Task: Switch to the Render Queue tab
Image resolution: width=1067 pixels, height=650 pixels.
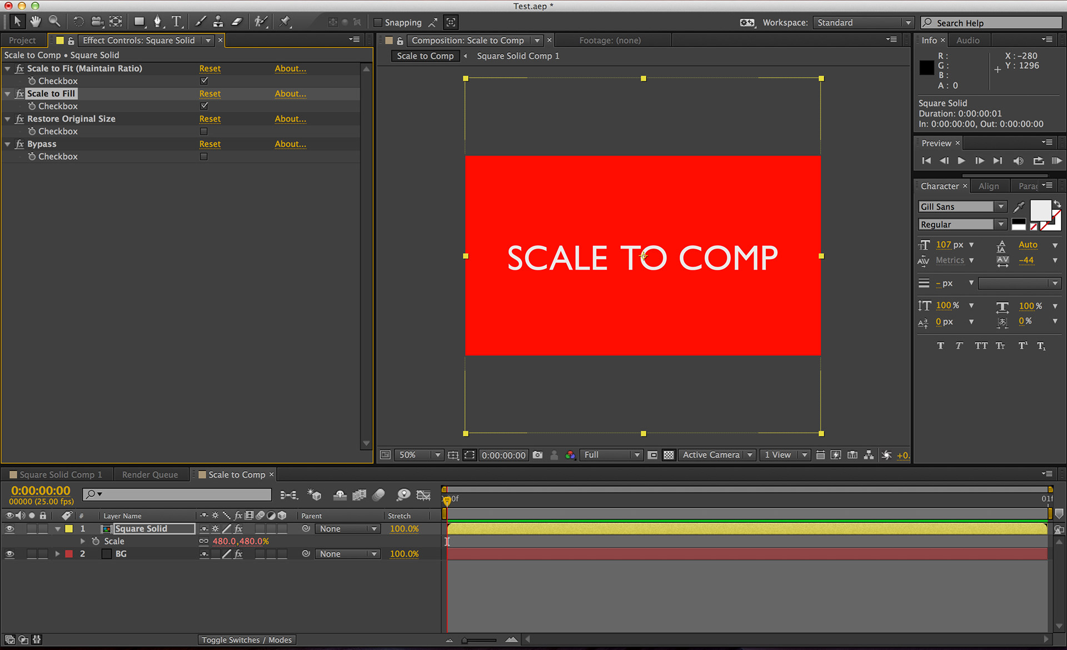Action: (x=150, y=475)
